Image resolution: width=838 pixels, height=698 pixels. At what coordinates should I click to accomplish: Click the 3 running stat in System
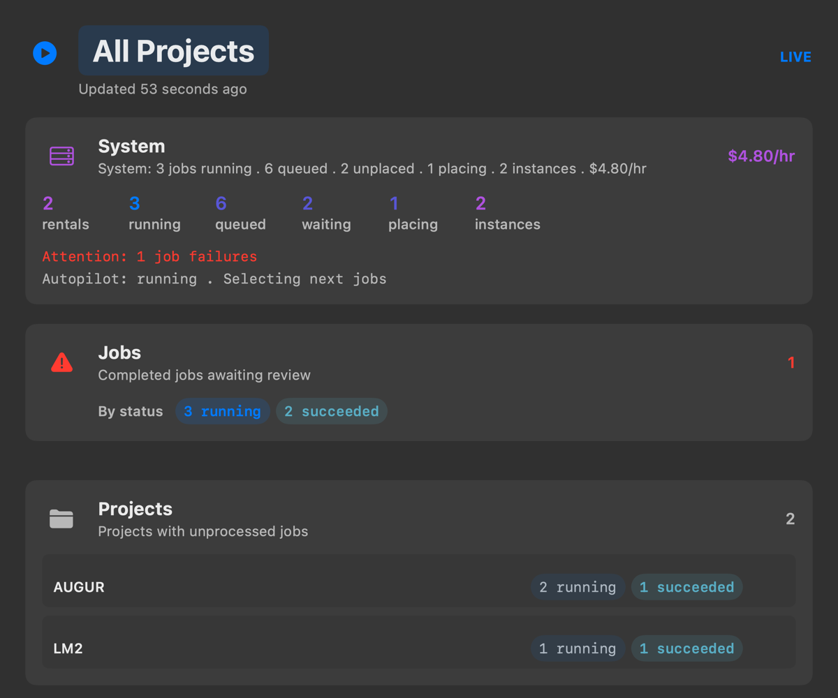pos(154,214)
